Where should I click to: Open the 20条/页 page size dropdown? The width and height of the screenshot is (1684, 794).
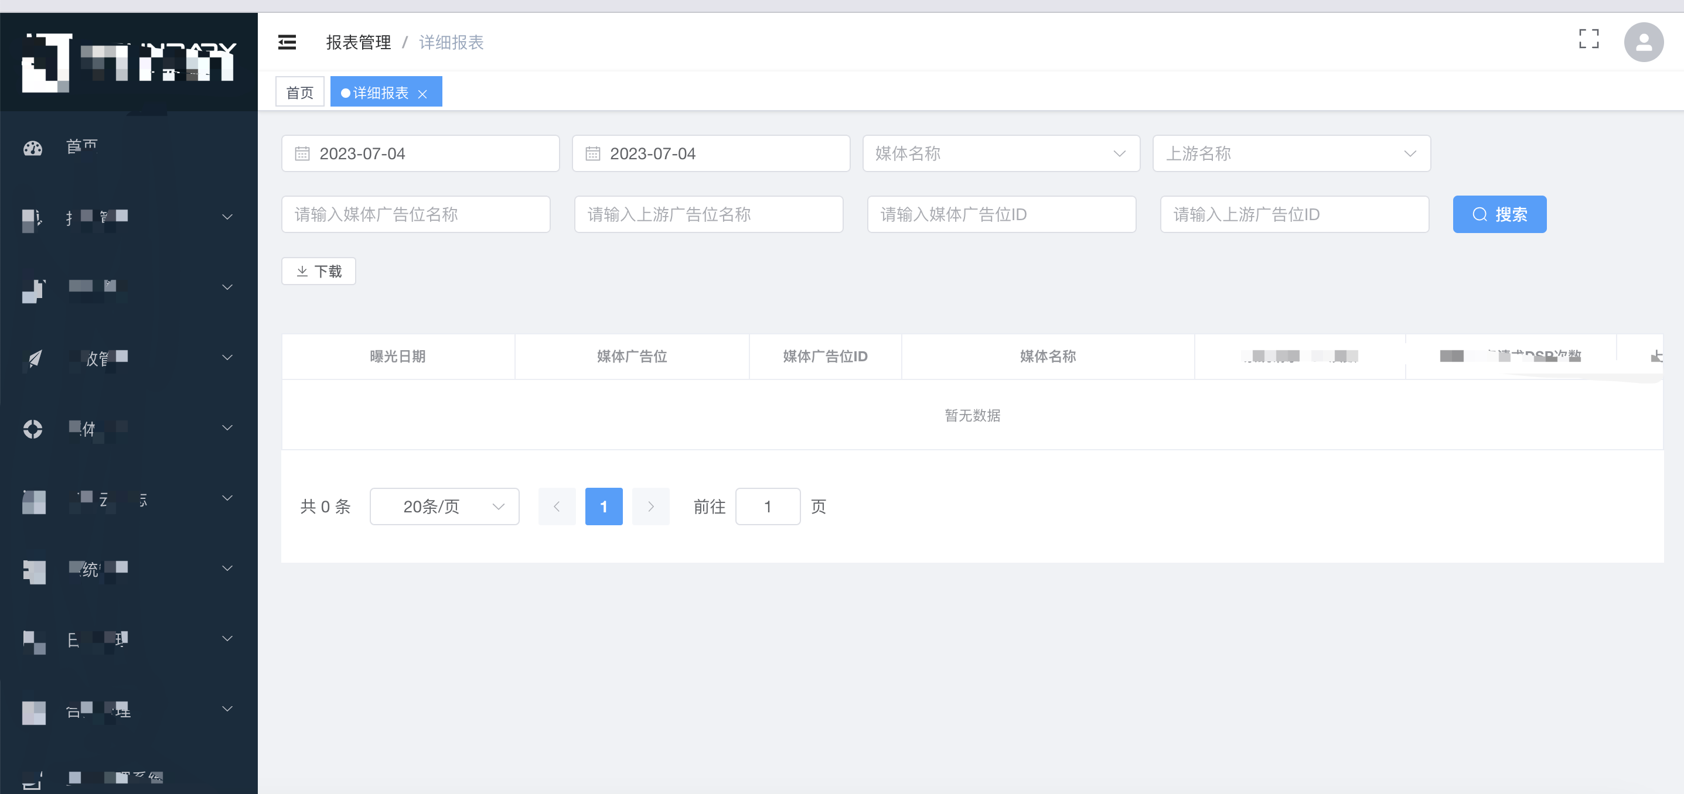pyautogui.click(x=445, y=506)
